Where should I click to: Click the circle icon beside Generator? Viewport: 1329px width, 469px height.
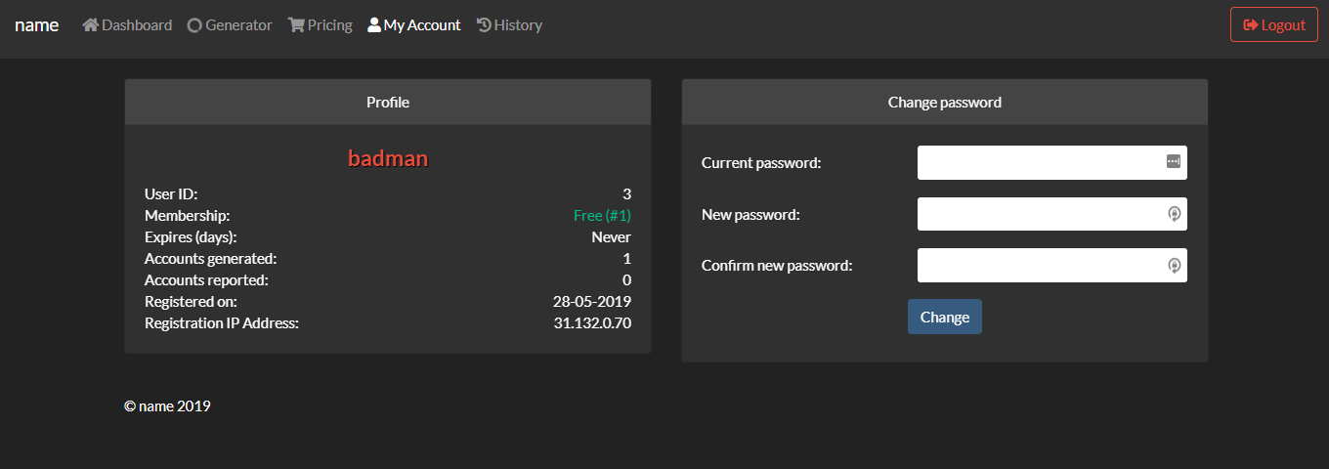pos(194,25)
